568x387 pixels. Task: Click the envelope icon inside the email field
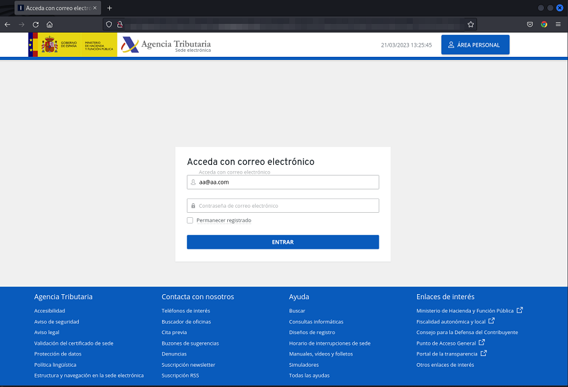192,182
